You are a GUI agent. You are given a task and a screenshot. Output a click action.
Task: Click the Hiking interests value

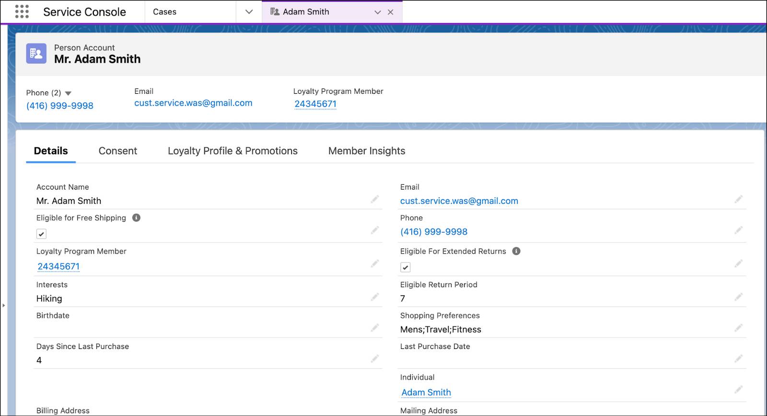tap(49, 299)
